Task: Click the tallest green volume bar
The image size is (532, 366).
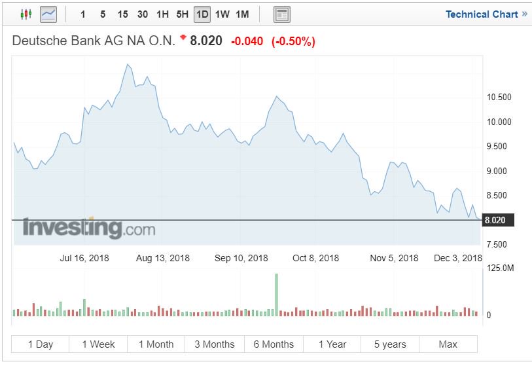Action: pyautogui.click(x=277, y=295)
